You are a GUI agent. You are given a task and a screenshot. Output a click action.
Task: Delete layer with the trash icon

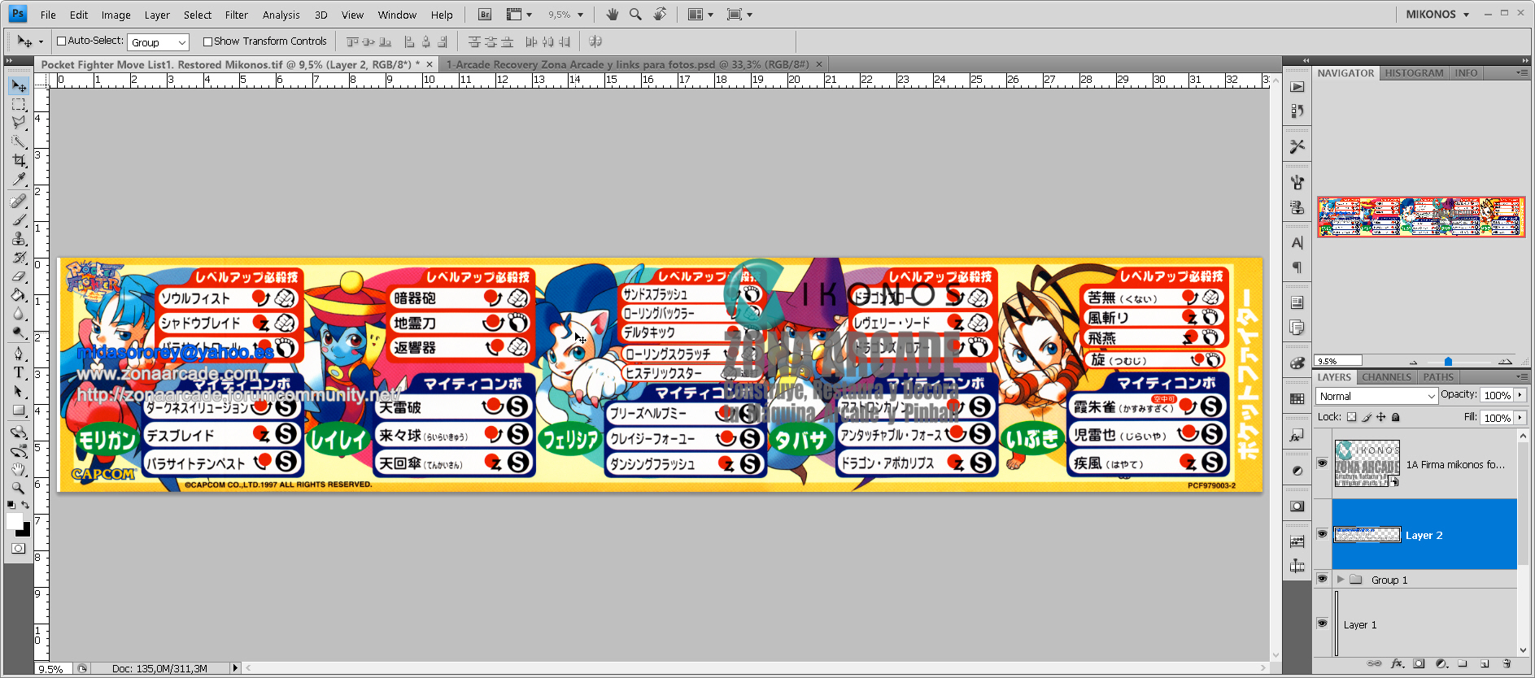(x=1507, y=663)
